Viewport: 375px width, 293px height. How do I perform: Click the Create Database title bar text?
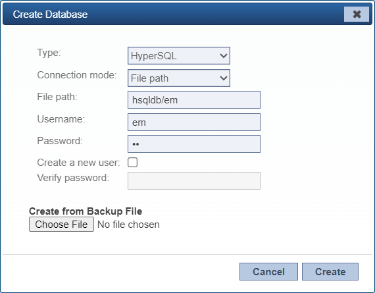[x=50, y=14]
